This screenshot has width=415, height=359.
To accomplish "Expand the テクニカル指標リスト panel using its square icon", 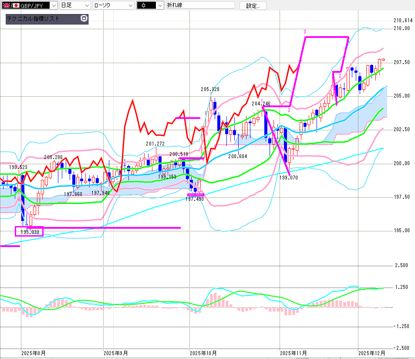I will point(84,19).
